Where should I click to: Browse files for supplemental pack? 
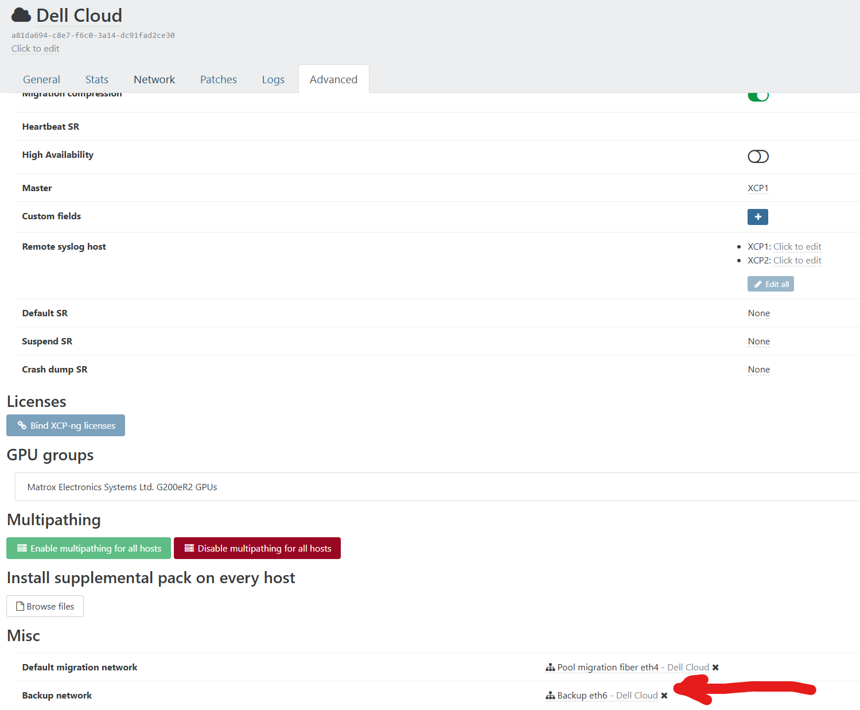coord(45,607)
